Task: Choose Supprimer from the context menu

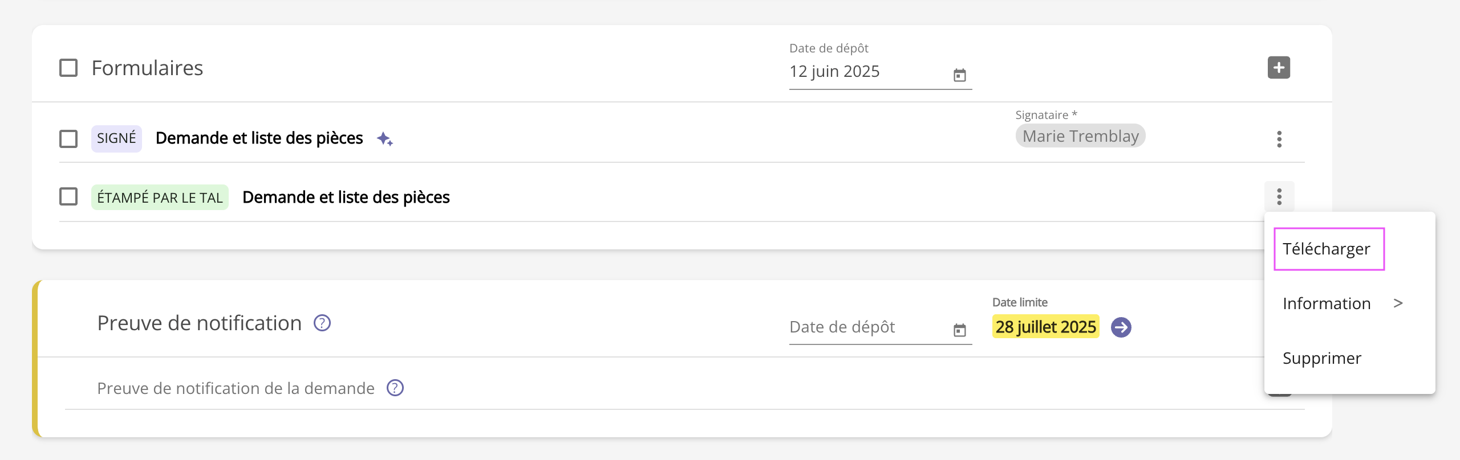Action: [x=1322, y=358]
